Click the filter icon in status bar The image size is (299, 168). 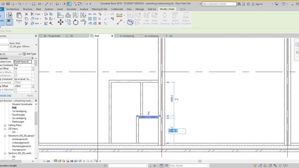(x=285, y=166)
